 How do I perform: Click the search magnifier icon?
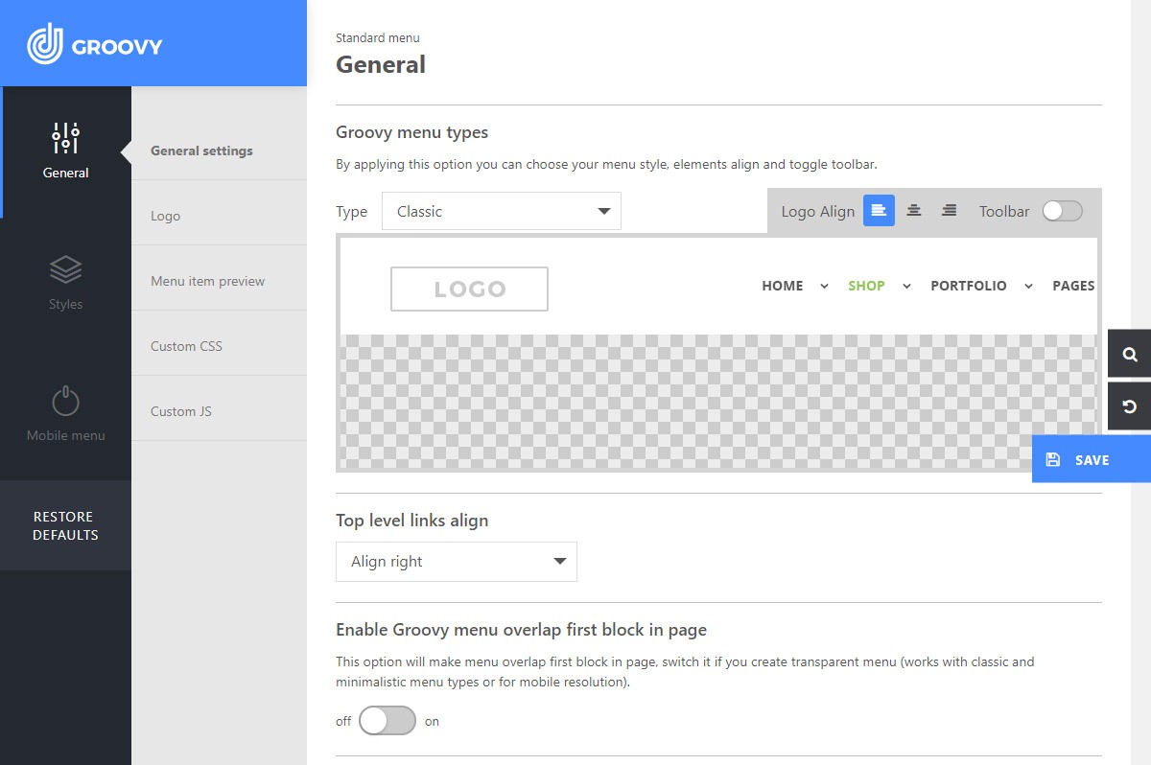point(1130,354)
